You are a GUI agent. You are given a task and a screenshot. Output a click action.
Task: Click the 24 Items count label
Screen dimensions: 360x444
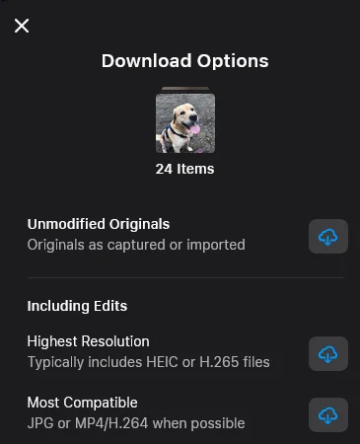point(184,169)
